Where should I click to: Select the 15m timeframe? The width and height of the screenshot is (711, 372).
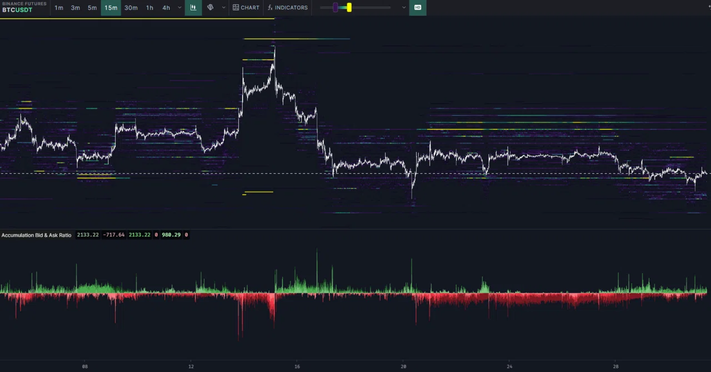pyautogui.click(x=111, y=8)
